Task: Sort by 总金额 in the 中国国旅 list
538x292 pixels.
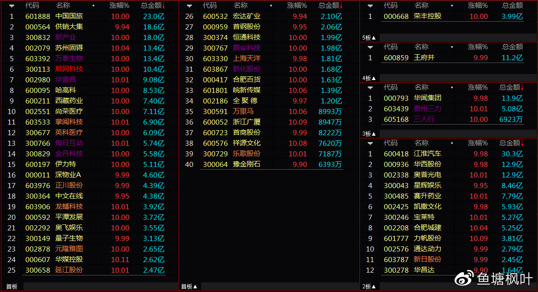Action: (153, 6)
